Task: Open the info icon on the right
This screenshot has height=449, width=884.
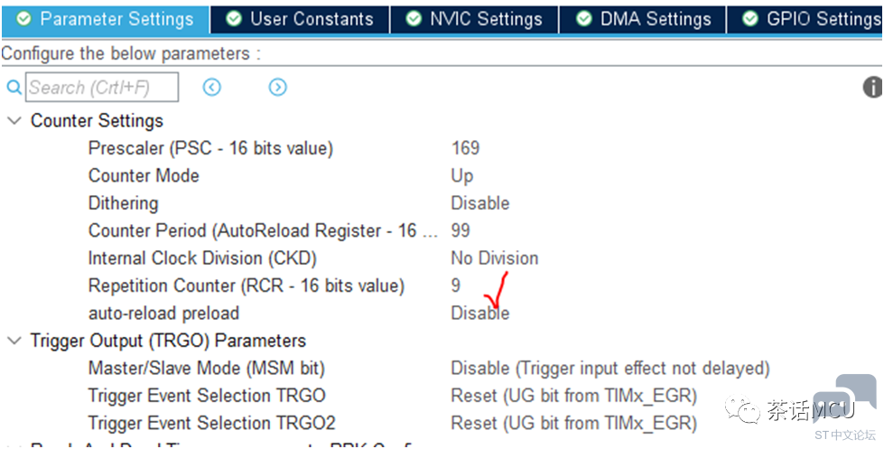Action: [x=873, y=87]
